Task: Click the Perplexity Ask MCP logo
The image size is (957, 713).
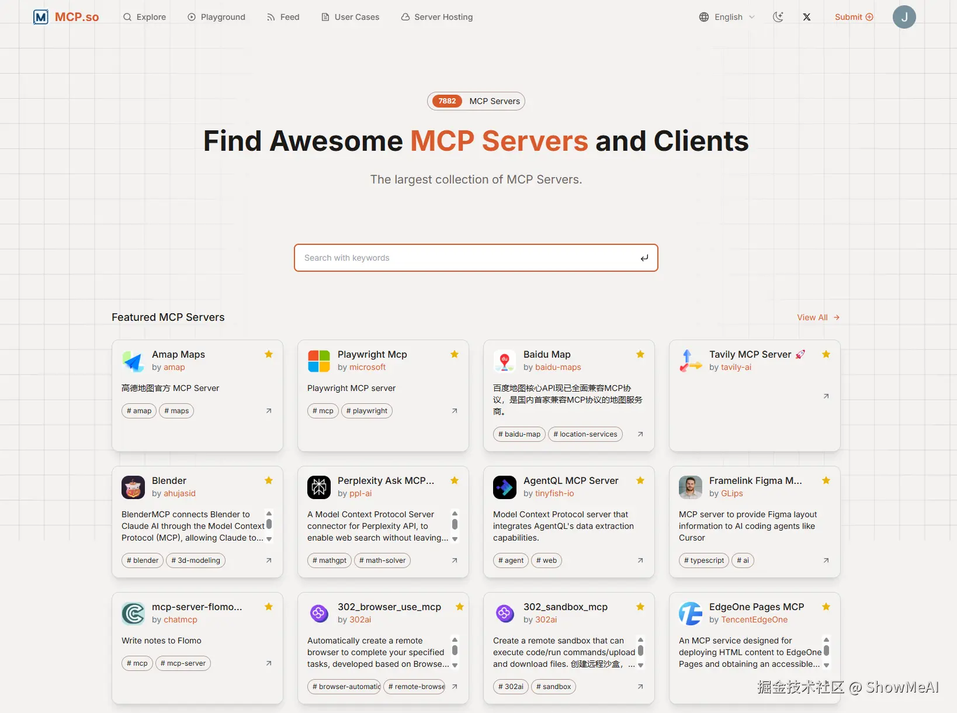Action: point(319,487)
